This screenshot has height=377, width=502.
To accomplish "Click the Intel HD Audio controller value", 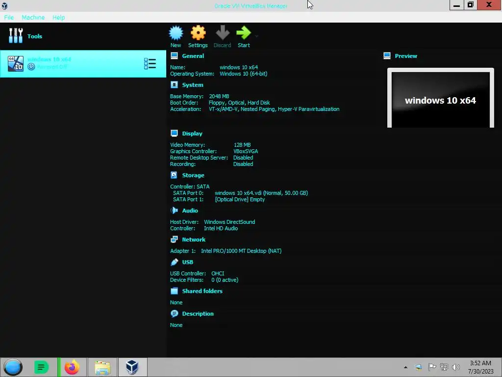I will click(x=221, y=228).
